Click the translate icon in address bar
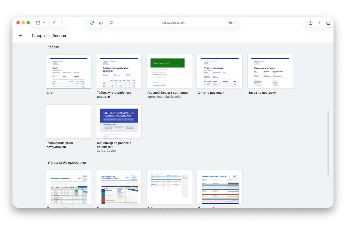Screen dimensions: 346x225 tap(230, 23)
